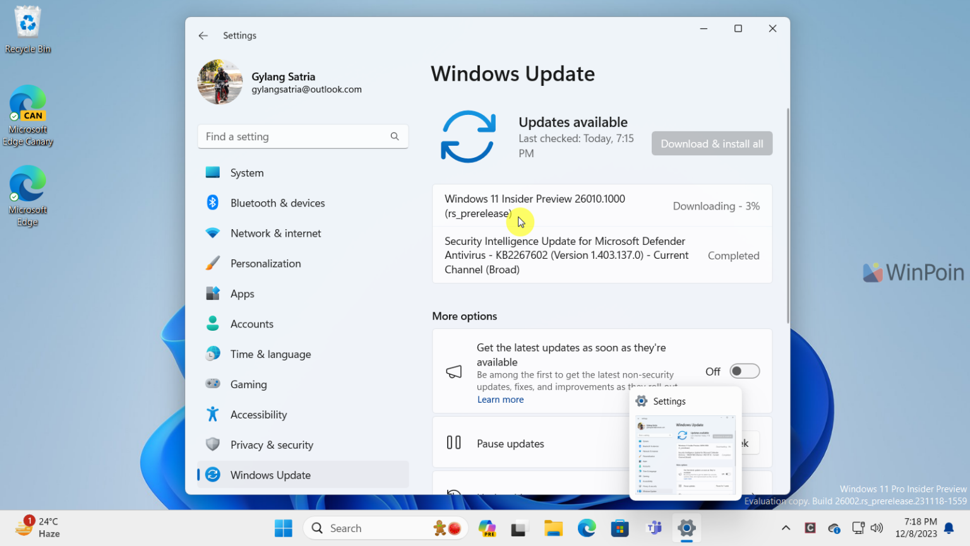Click Pause updates
Image resolution: width=970 pixels, height=546 pixels.
[x=510, y=443]
